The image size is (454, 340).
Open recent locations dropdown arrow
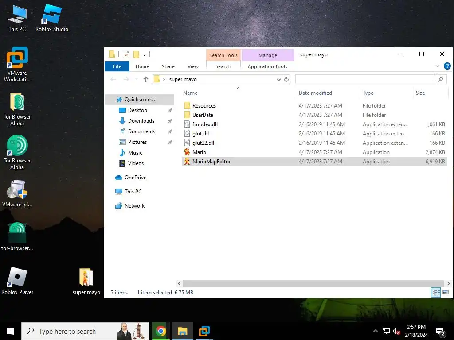tap(136, 79)
